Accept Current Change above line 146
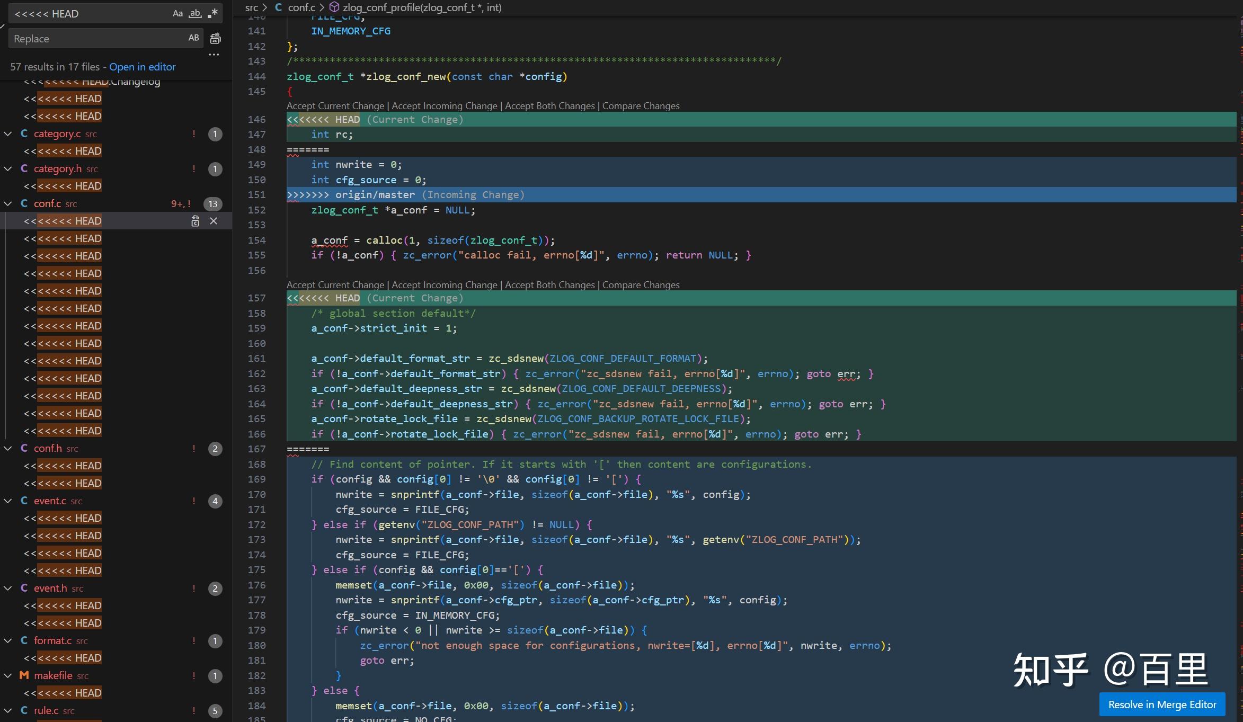 [x=335, y=106]
